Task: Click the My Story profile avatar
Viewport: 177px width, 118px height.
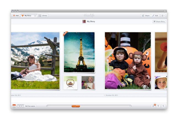Action: click(84, 21)
